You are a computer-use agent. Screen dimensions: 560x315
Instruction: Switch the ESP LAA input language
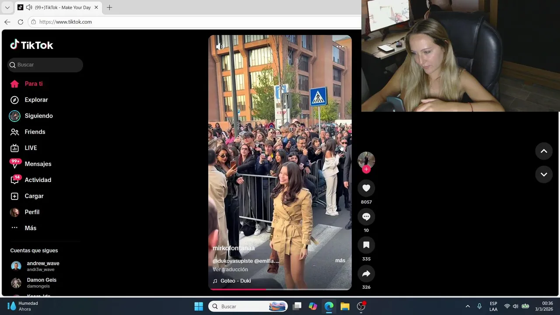pos(493,306)
